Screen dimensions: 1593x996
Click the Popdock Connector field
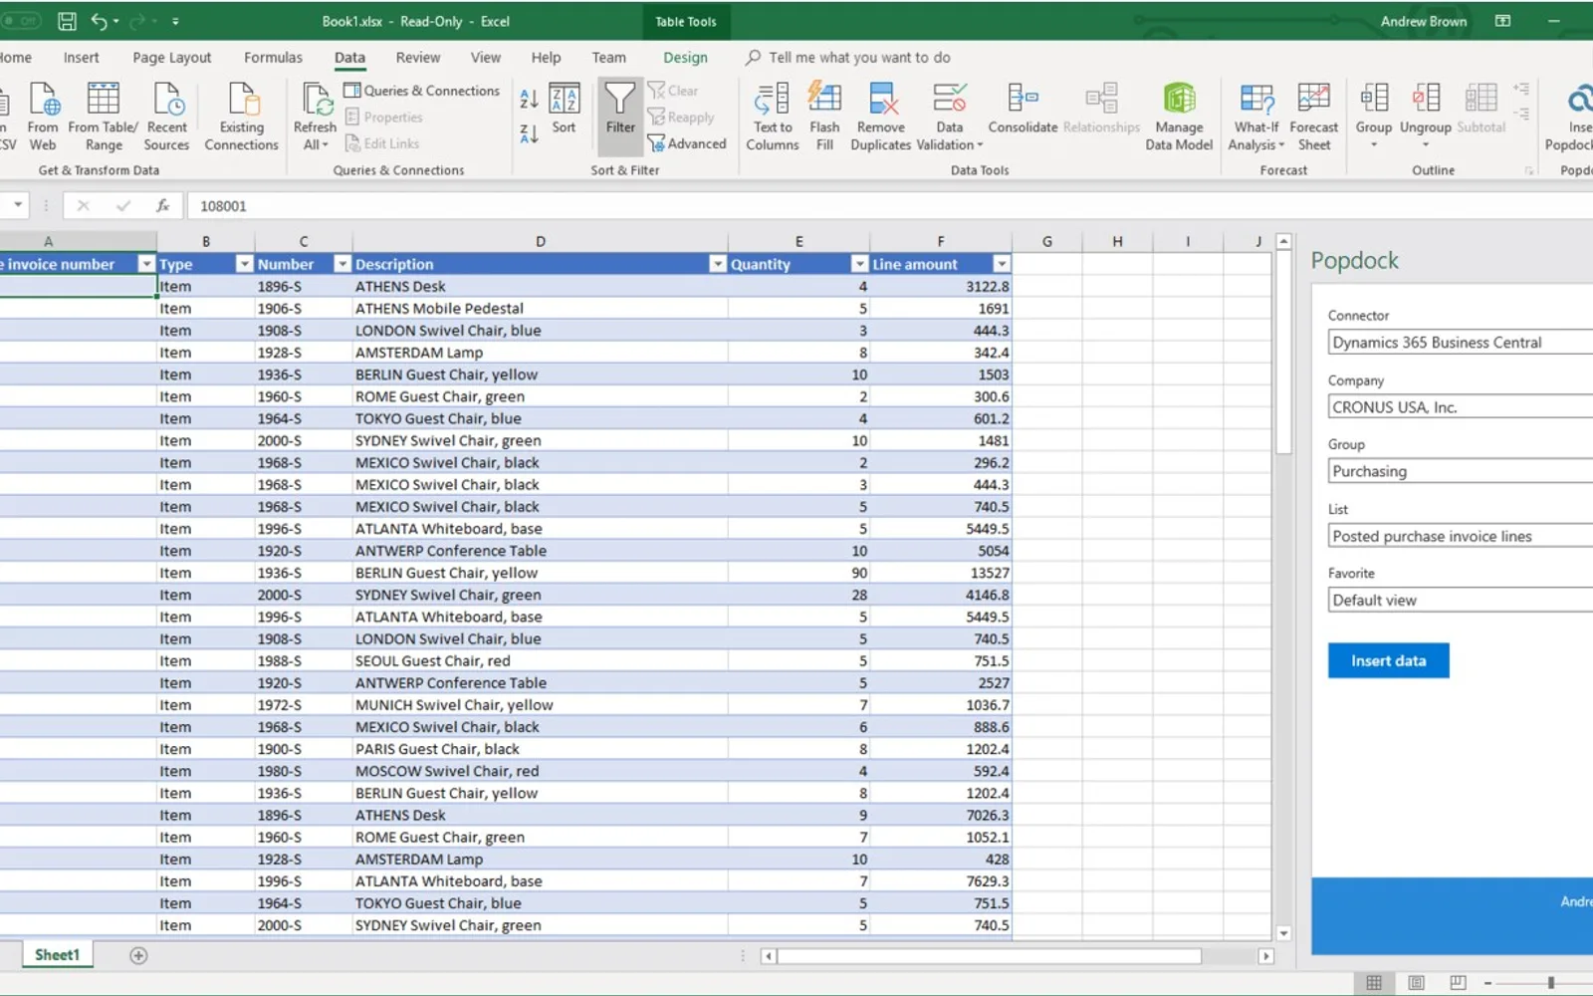(x=1460, y=342)
